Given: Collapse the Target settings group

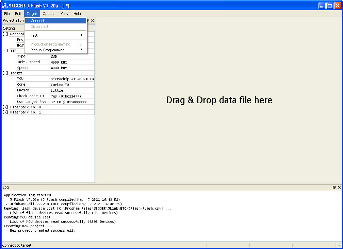Looking at the screenshot, I should point(5,73).
